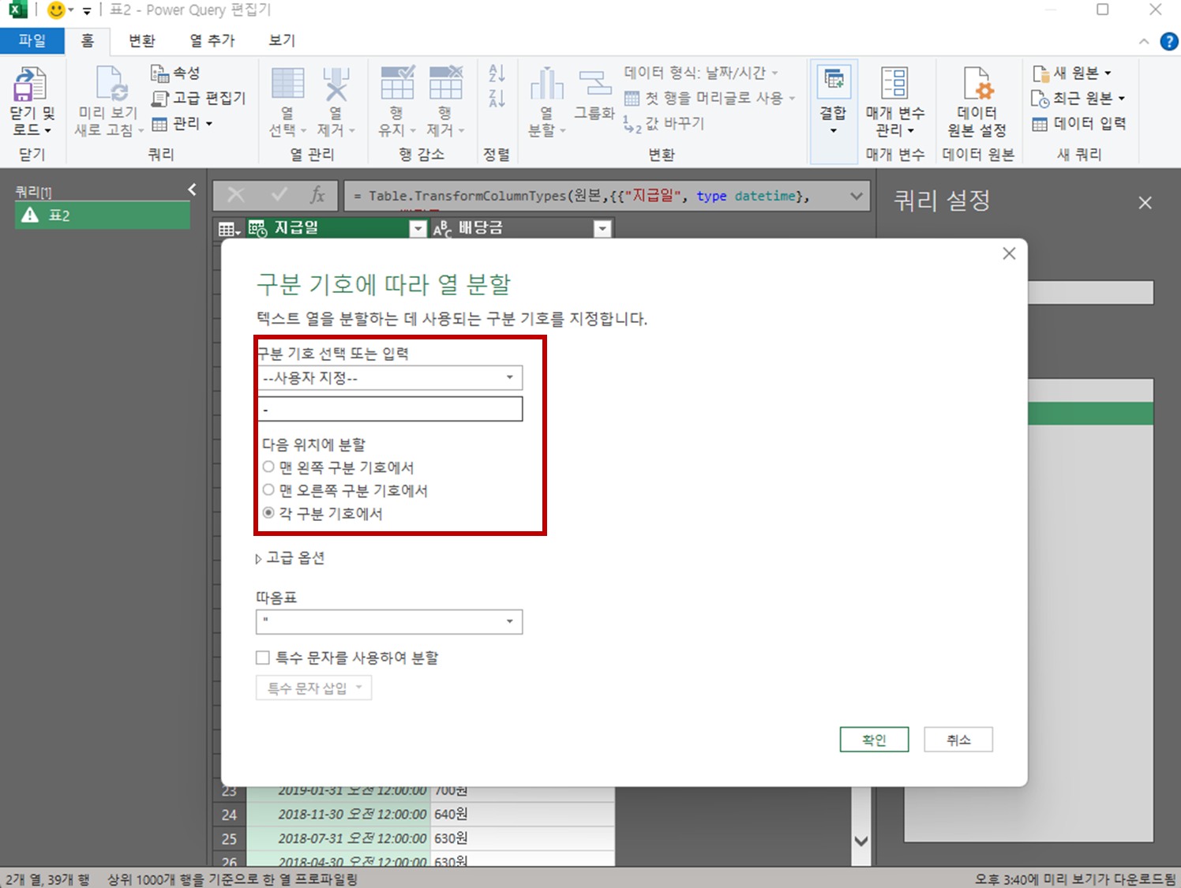1181x888 pixels.
Task: Click the 확인 button to confirm split
Action: tap(874, 739)
